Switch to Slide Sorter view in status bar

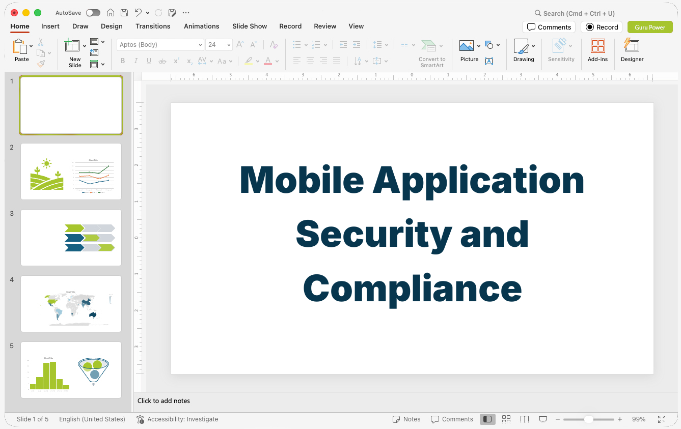[x=506, y=419]
